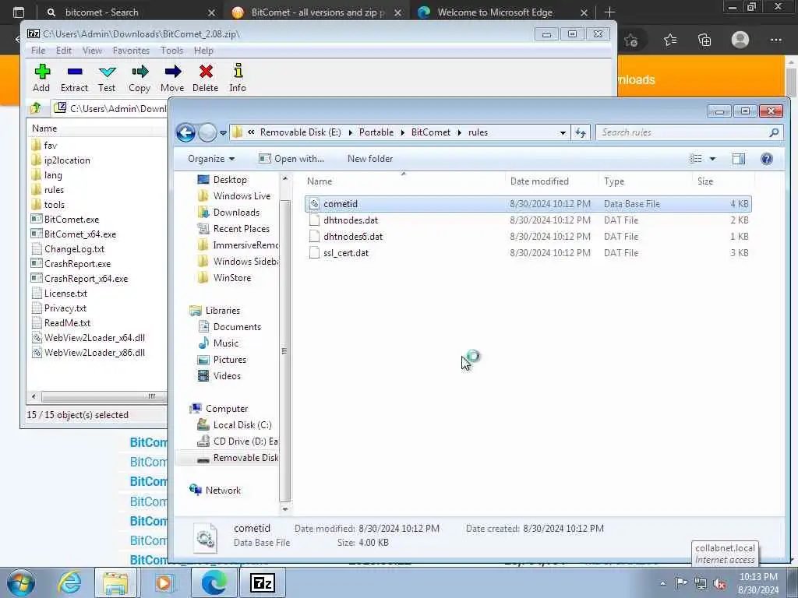The width and height of the screenshot is (798, 598).
Task: Show hidden tray icons arrow
Action: click(x=662, y=583)
